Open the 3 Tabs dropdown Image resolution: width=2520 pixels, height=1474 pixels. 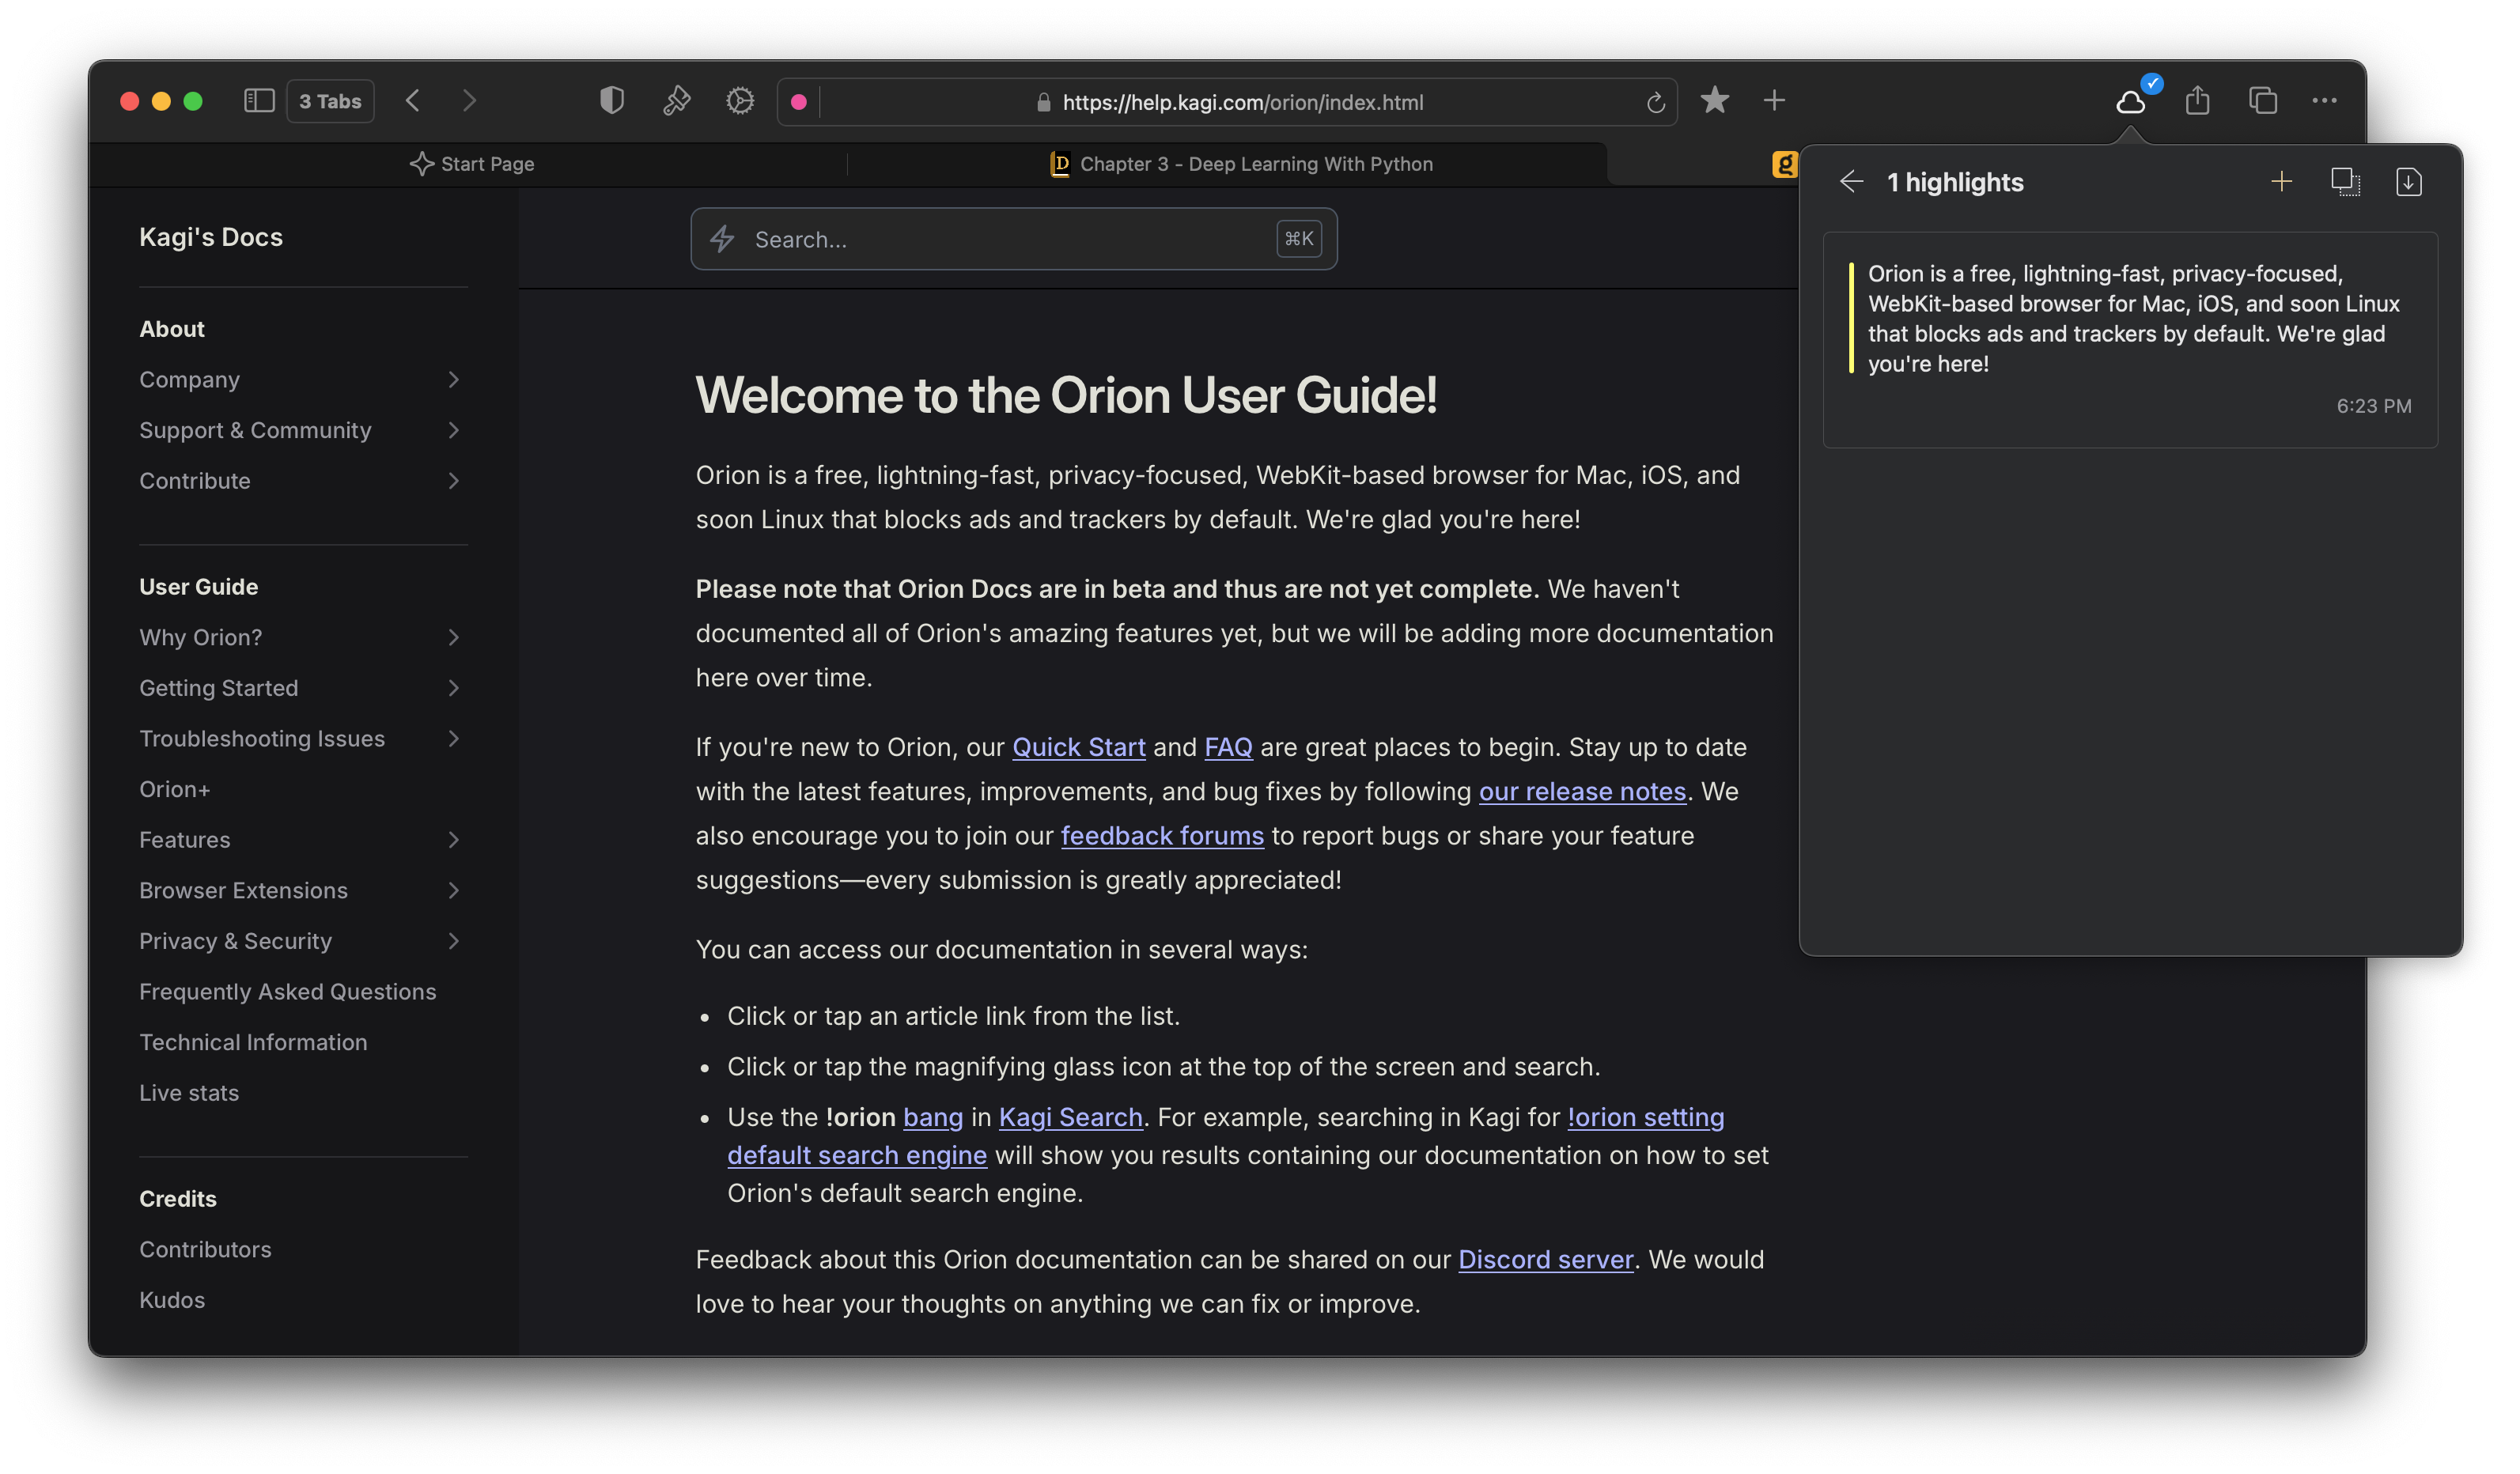tap(330, 102)
